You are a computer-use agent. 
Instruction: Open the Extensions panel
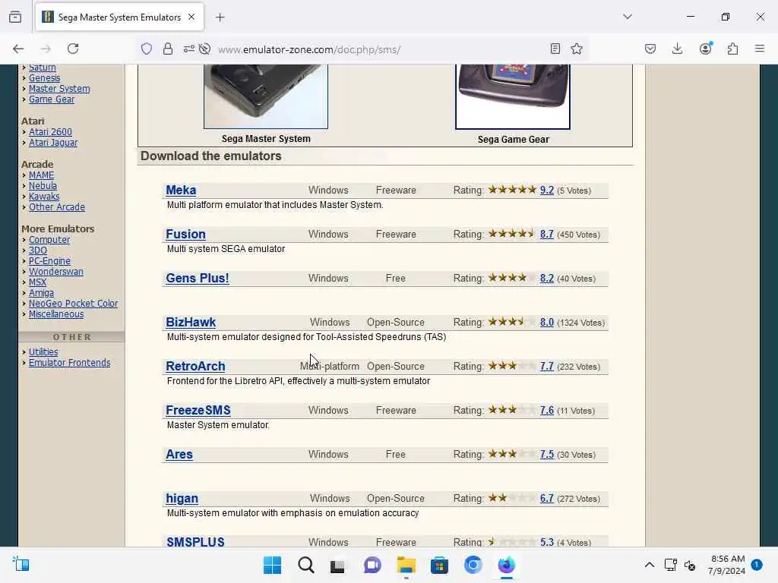pos(732,49)
